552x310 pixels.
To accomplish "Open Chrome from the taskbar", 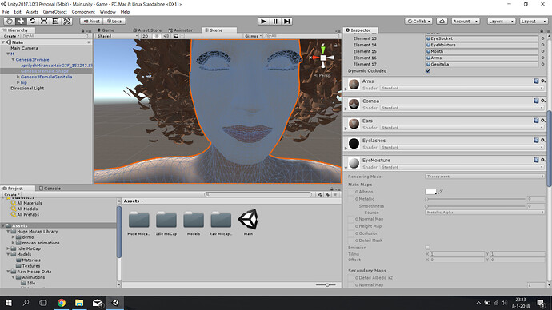I will pyautogui.click(x=62, y=303).
